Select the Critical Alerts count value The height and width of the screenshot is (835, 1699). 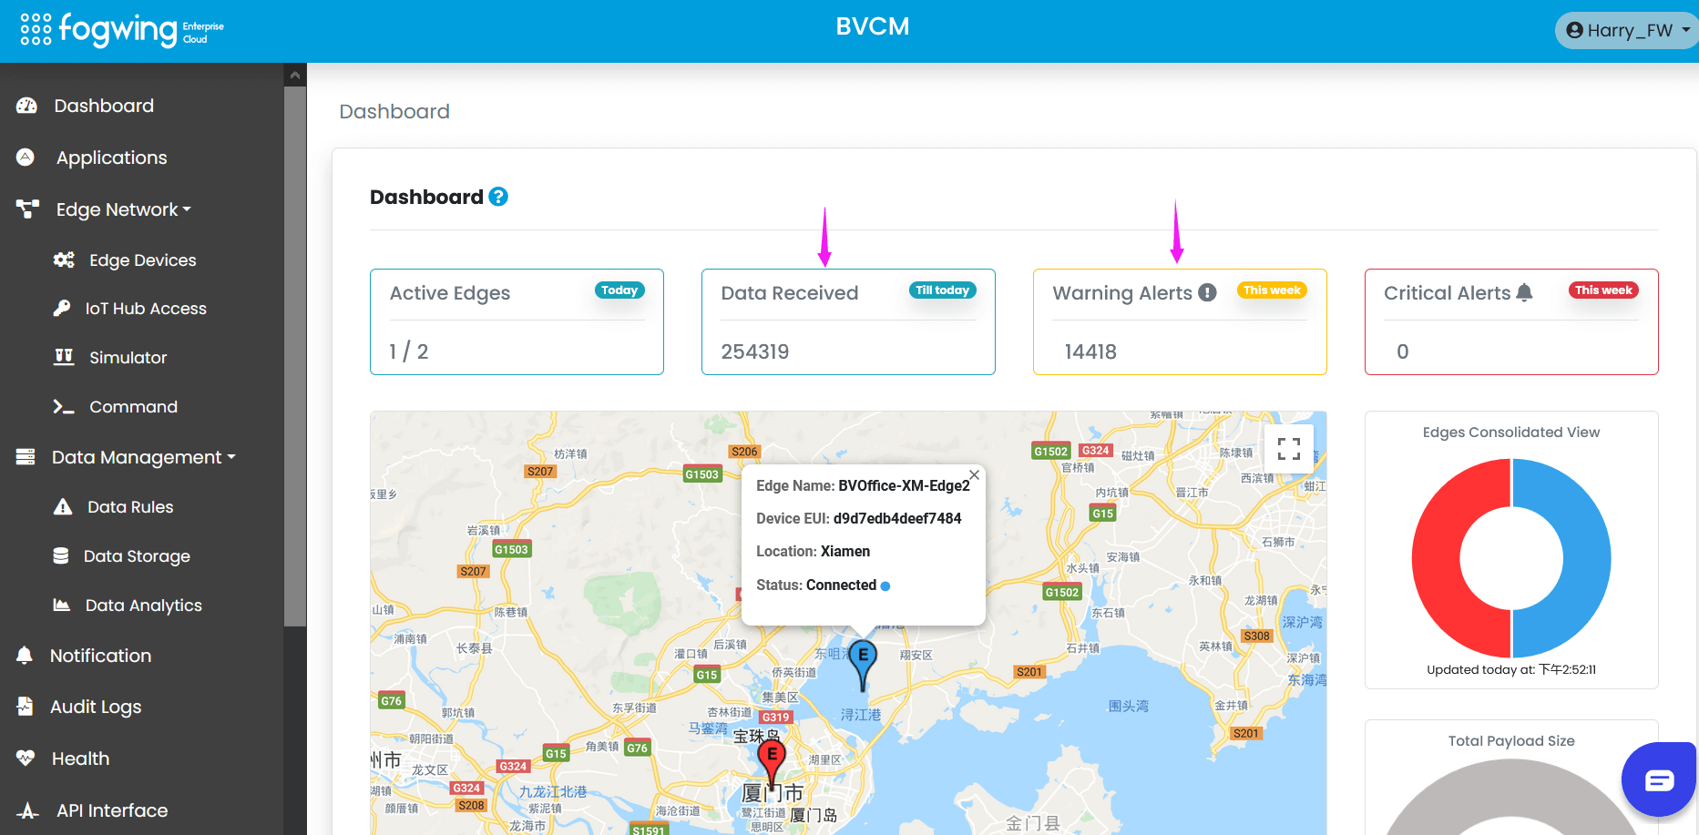click(1403, 351)
